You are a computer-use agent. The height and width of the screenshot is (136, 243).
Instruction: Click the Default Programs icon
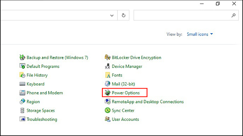pyautogui.click(x=22, y=66)
